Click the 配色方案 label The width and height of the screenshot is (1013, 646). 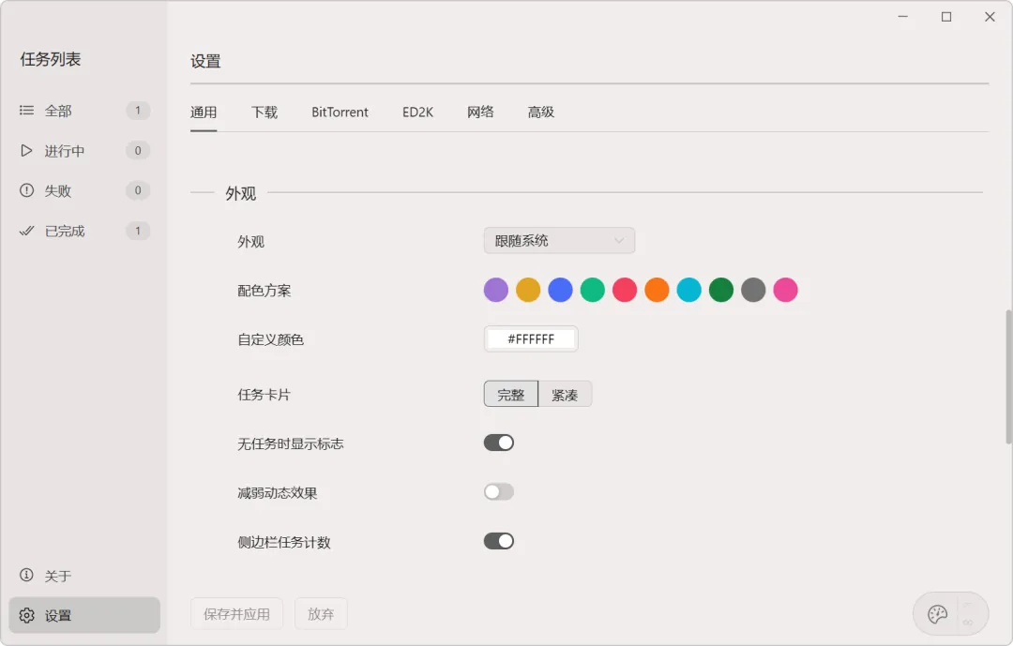pyautogui.click(x=265, y=291)
